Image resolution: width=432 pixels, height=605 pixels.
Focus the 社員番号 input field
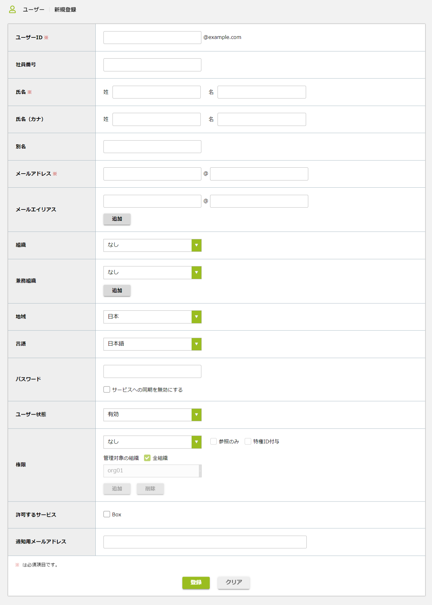point(152,65)
